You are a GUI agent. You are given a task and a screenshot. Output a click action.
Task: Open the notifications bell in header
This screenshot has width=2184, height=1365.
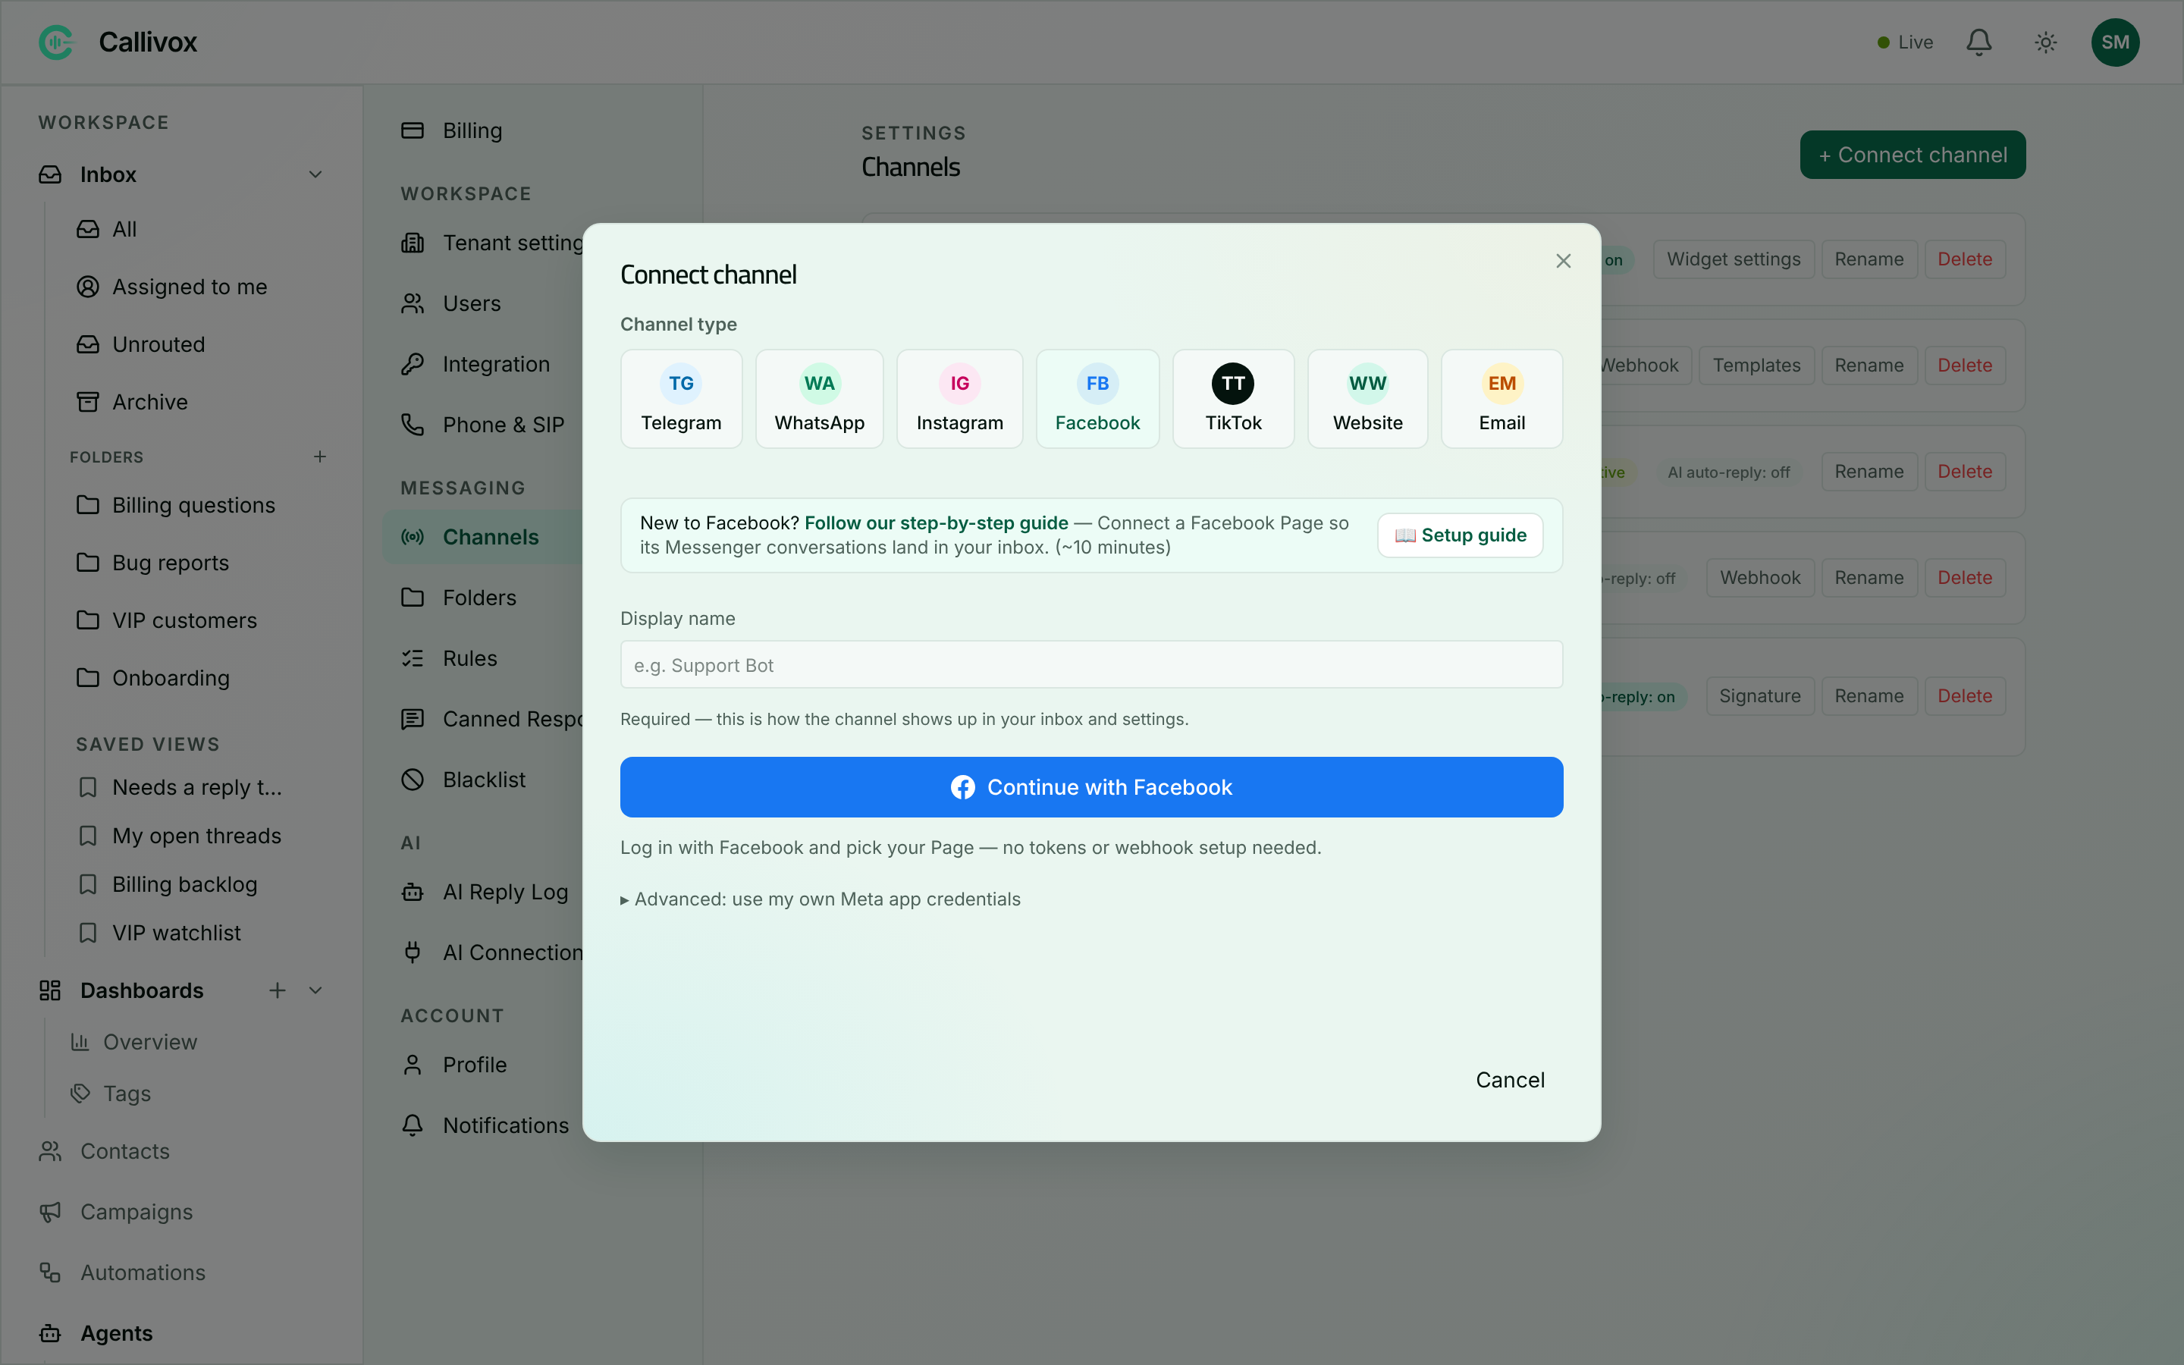click(1978, 42)
